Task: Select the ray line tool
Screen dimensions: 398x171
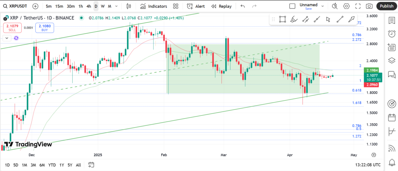Action: [340, 19]
